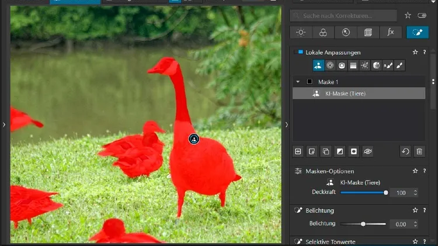This screenshot has height=246, width=438.
Task: Expand the left panel using edge chevron
Action: 4,124
